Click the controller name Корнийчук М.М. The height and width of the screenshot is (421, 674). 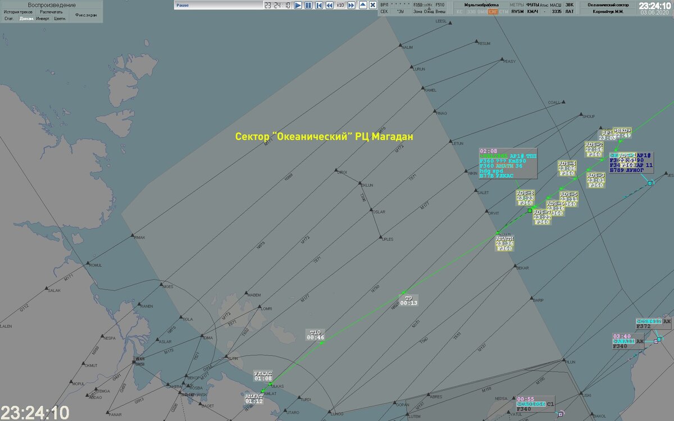(608, 11)
